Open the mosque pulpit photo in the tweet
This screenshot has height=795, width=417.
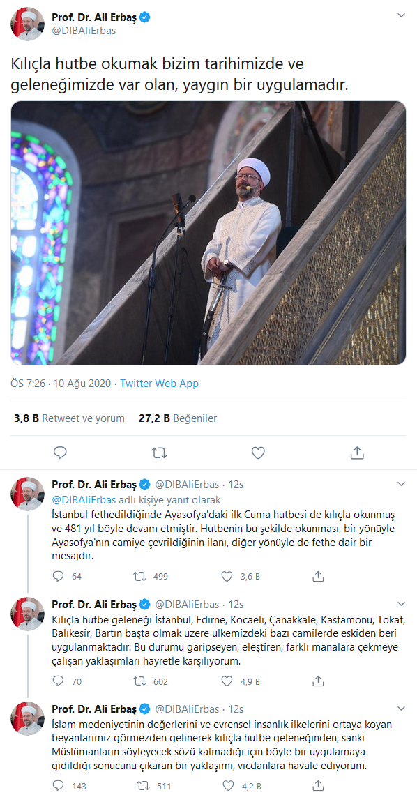point(208,233)
